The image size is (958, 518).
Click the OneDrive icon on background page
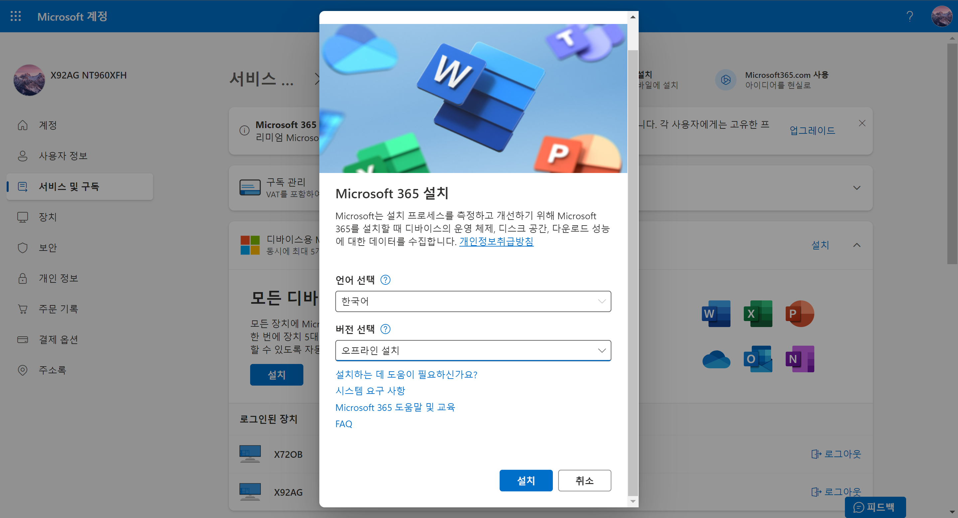click(716, 359)
